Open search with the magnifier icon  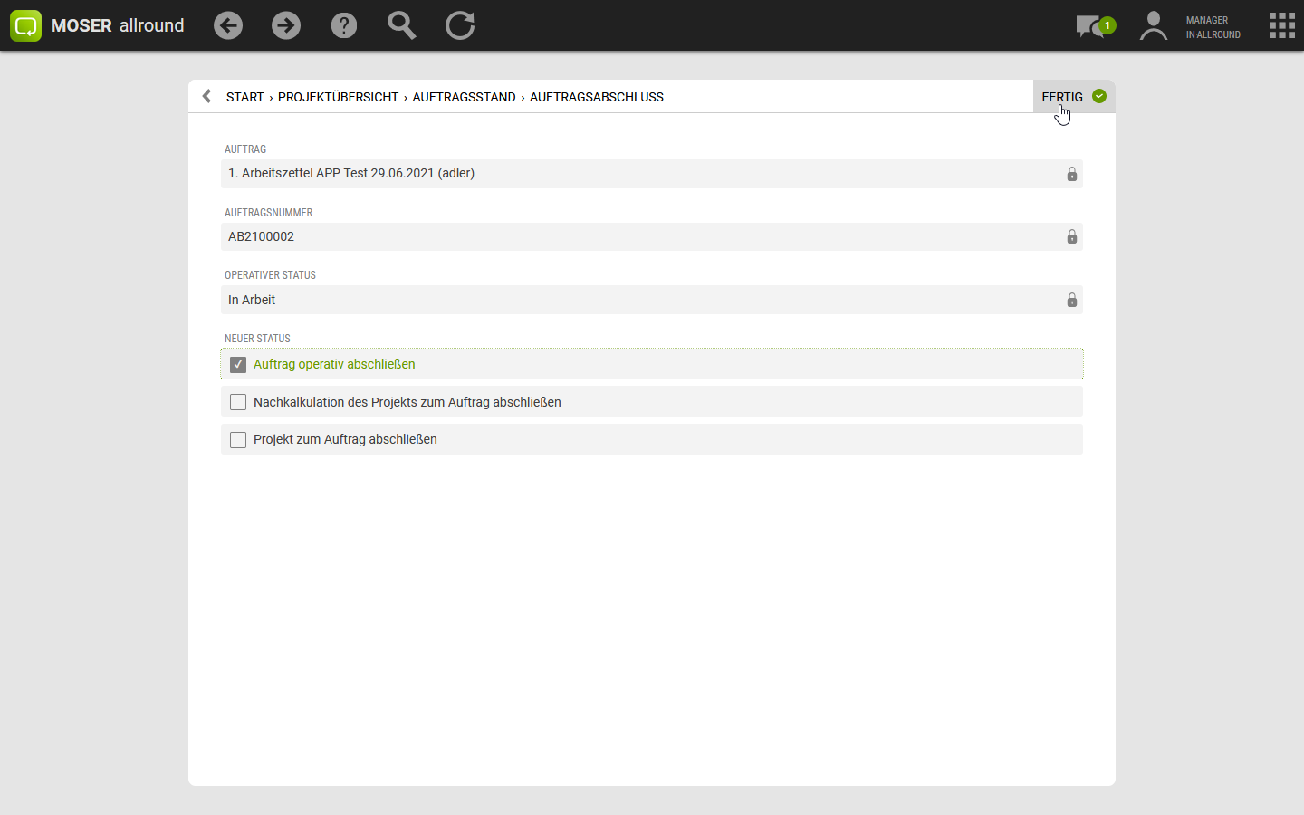pos(402,25)
